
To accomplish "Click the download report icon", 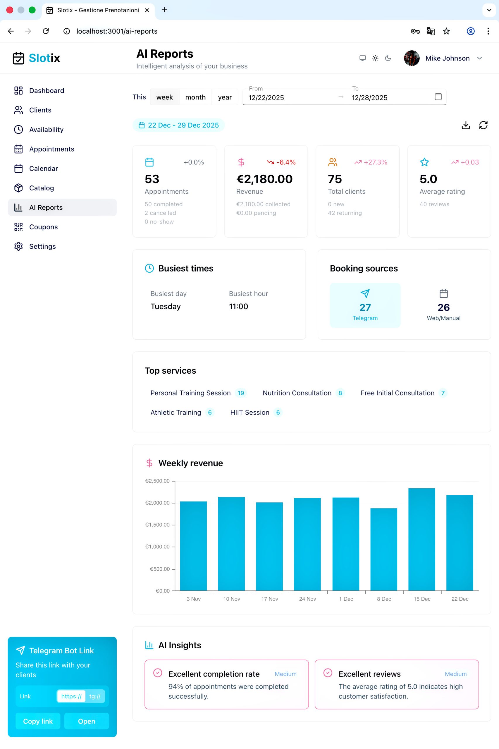I will click(466, 125).
